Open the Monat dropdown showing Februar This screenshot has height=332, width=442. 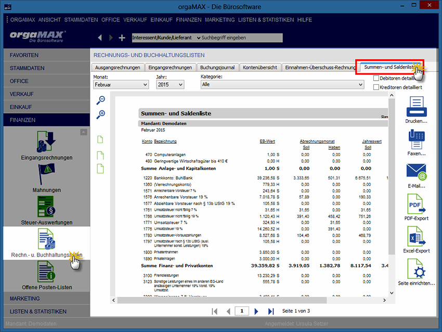[x=121, y=85]
